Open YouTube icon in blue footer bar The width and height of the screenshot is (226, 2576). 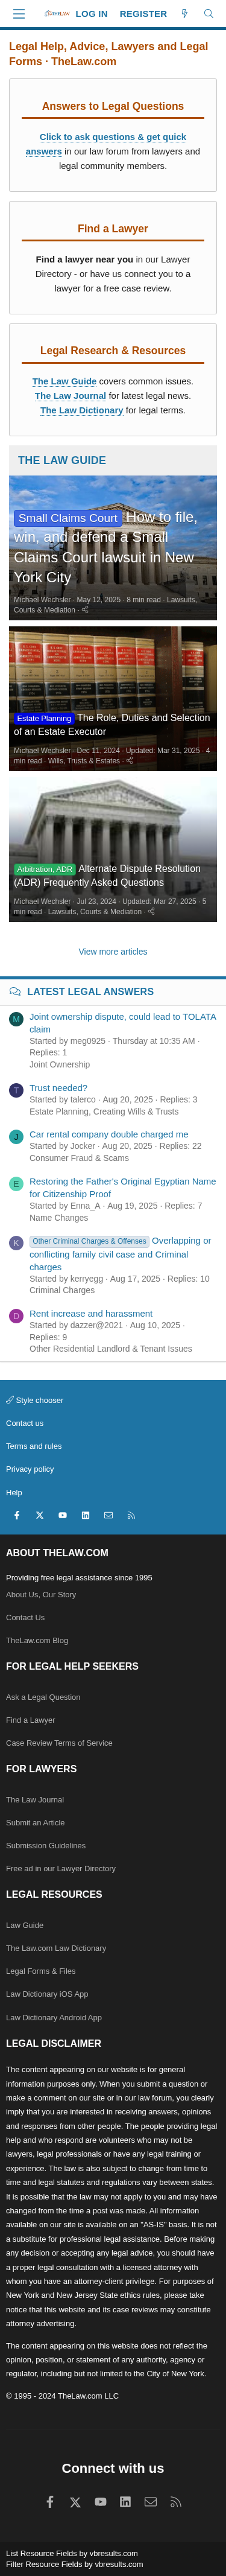[x=62, y=1515]
